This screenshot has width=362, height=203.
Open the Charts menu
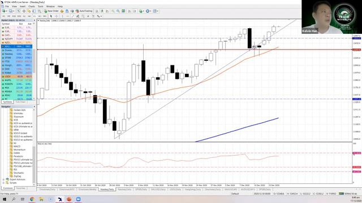pyautogui.click(x=32, y=6)
